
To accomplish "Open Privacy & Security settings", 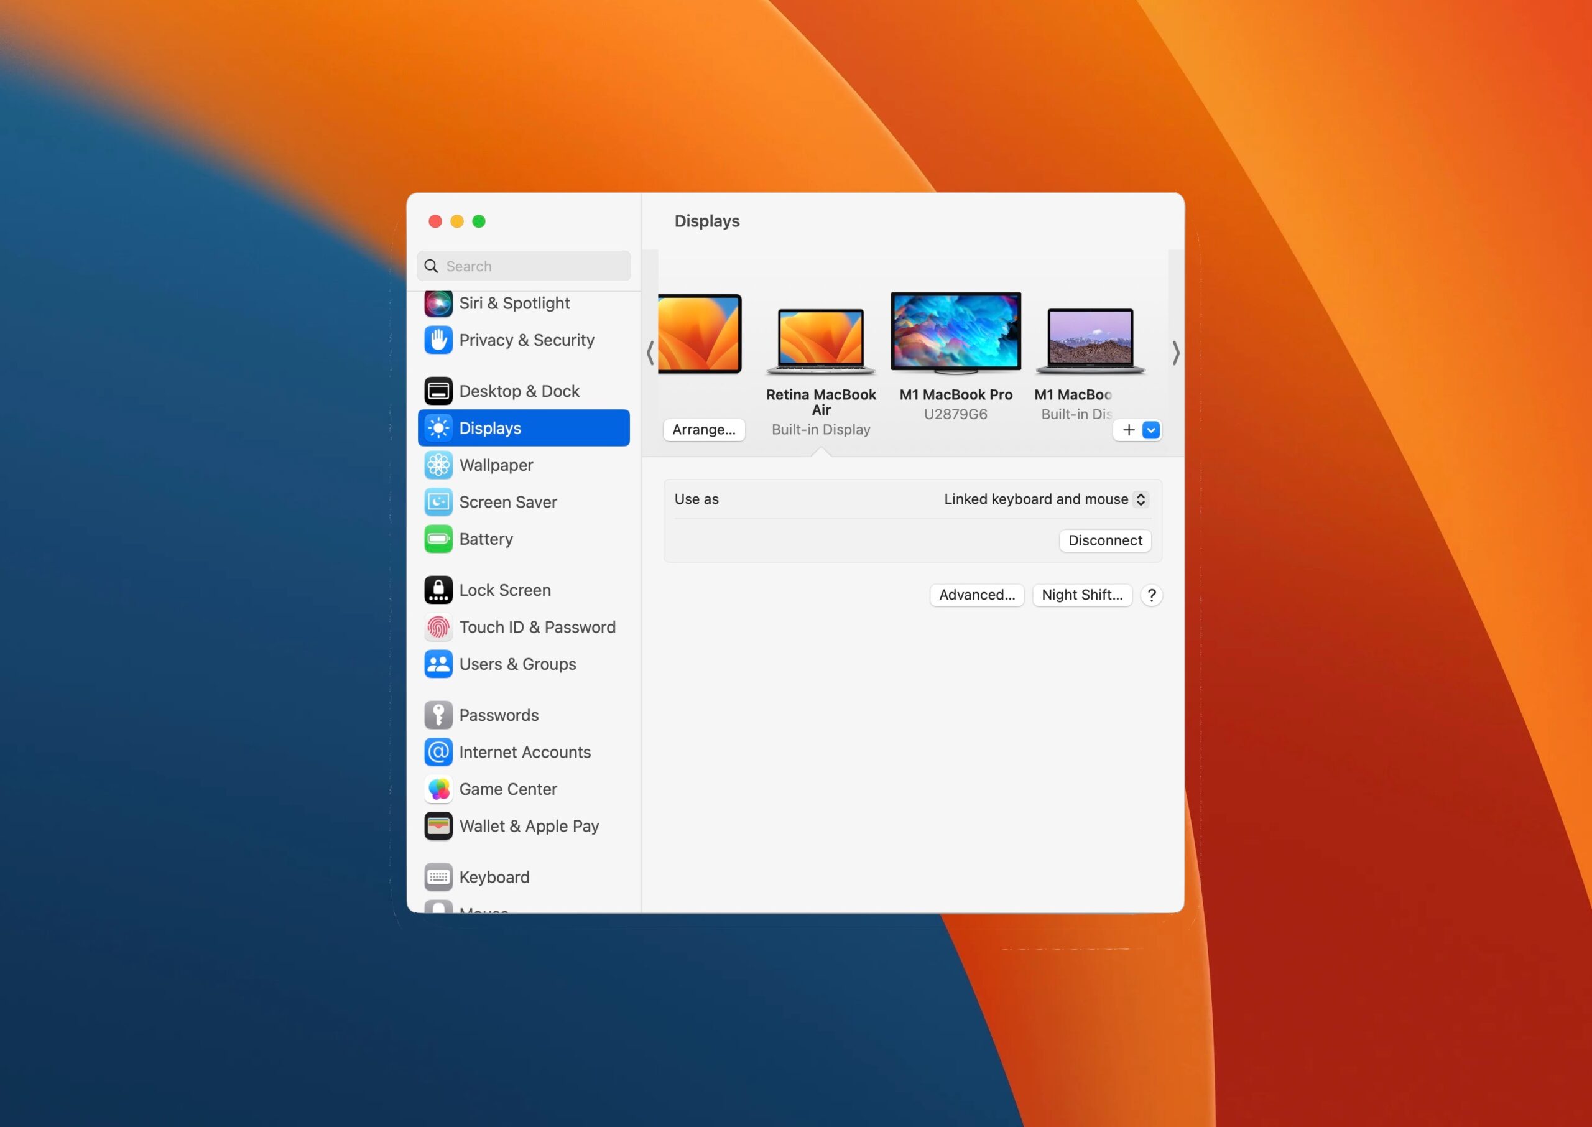I will 526,340.
